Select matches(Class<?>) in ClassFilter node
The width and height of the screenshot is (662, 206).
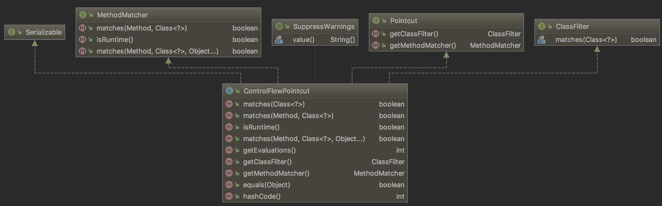point(586,40)
